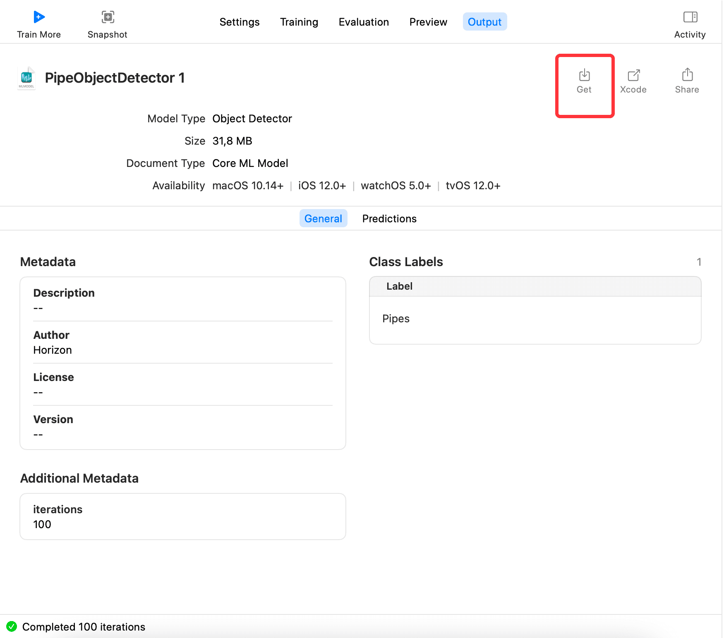Click the Description metadata field
Viewport: 724px width, 638px height.
183,300
